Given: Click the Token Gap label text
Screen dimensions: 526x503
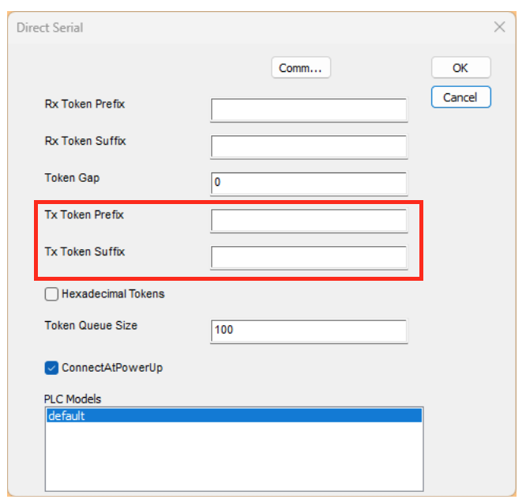Looking at the screenshot, I should coord(72,178).
